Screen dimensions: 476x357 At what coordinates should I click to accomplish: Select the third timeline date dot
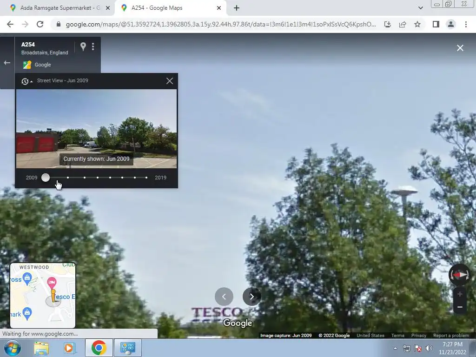tap(85, 178)
